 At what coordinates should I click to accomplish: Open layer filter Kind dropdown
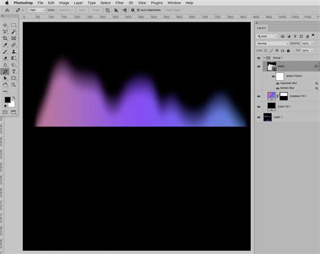[x=267, y=36]
